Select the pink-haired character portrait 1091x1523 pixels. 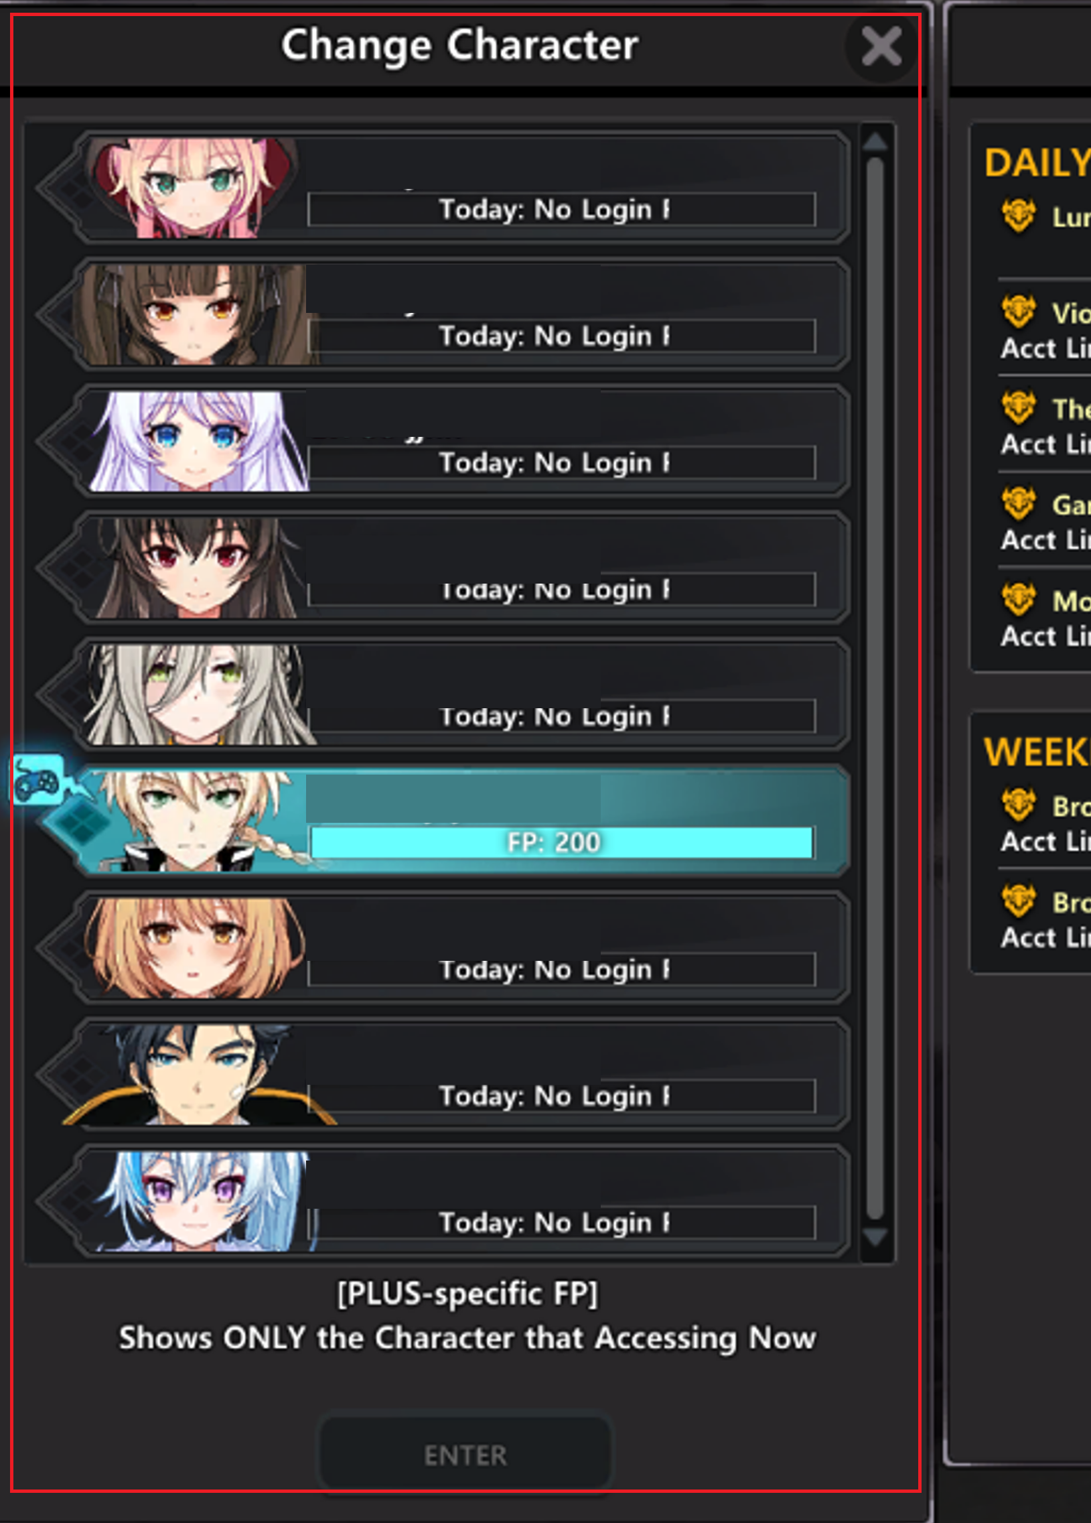point(192,188)
